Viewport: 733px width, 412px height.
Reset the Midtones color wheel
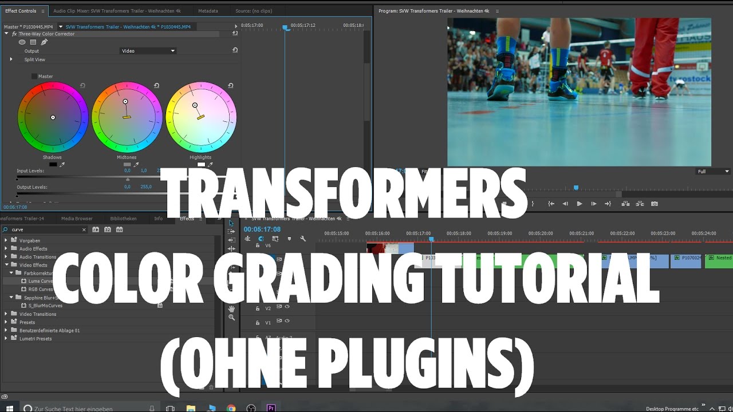coord(156,86)
